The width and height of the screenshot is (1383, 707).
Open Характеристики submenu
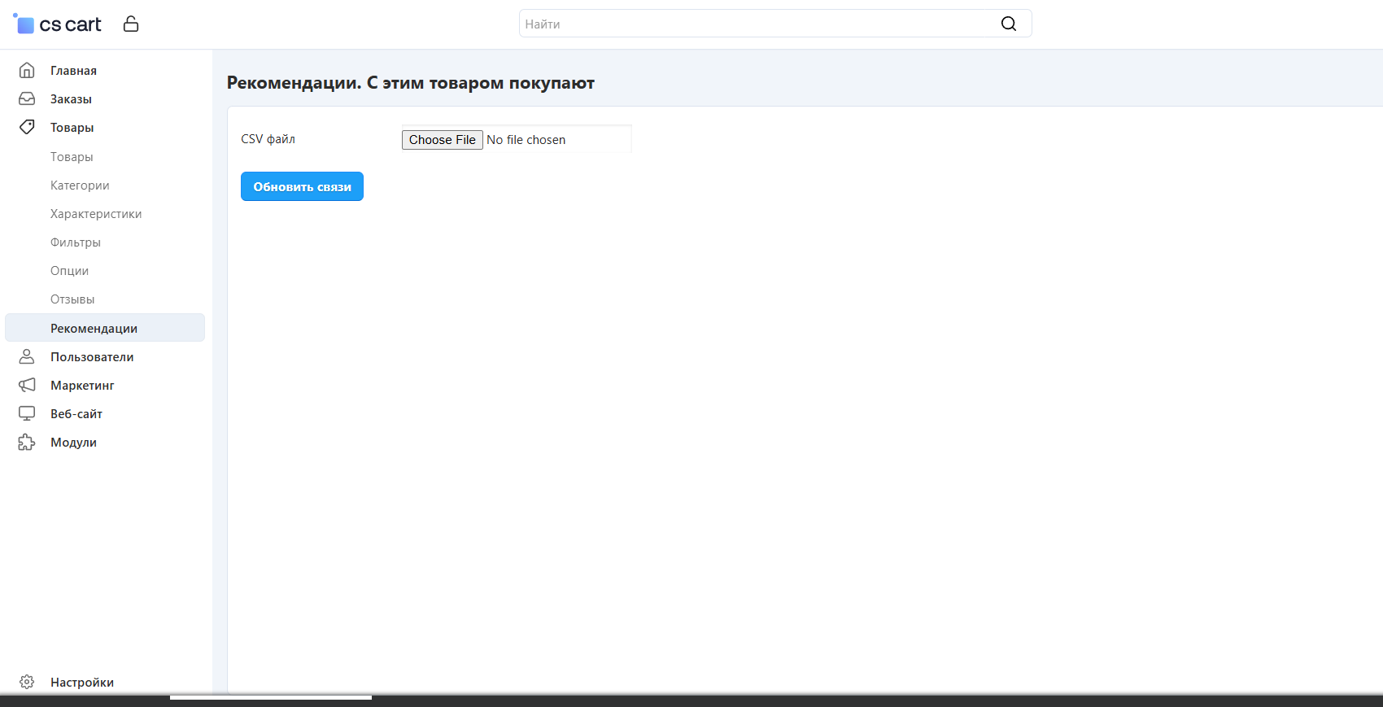tap(96, 214)
